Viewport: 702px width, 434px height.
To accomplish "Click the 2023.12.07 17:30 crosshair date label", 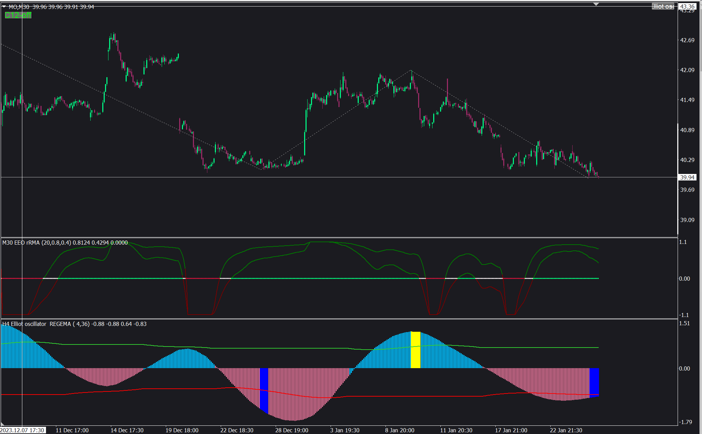I will 22,430.
